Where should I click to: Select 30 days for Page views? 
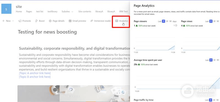pyautogui.click(x=214, y=21)
